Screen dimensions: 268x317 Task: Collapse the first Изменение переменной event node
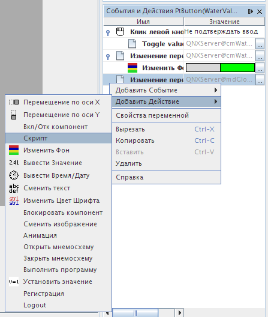tap(108, 56)
